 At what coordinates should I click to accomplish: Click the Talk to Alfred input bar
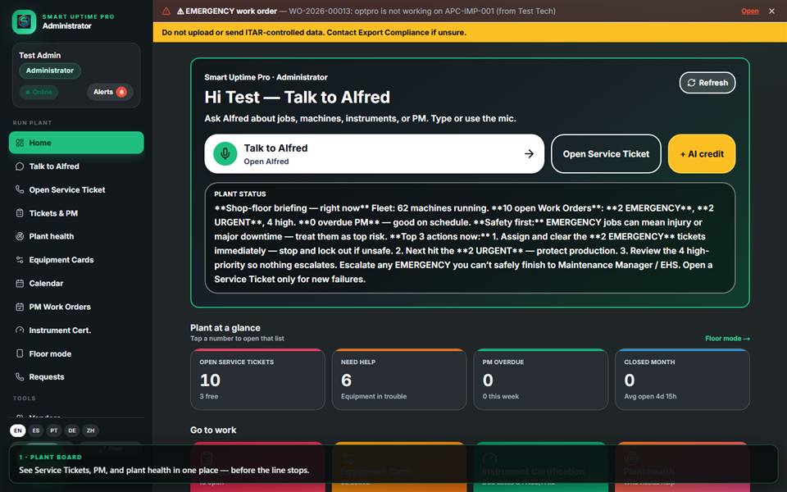(x=374, y=153)
